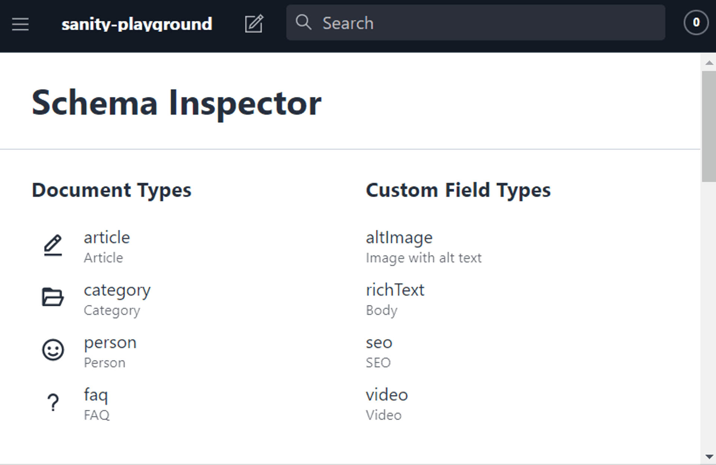Open the person document type
The image size is (716, 465).
tap(110, 343)
